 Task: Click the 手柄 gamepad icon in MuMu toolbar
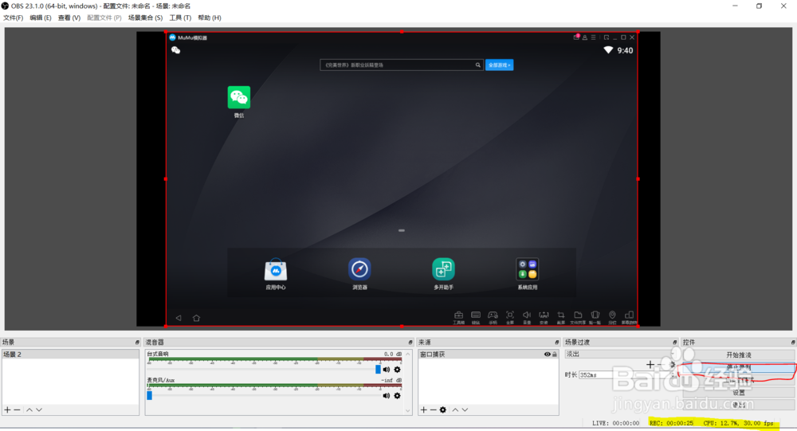point(493,315)
